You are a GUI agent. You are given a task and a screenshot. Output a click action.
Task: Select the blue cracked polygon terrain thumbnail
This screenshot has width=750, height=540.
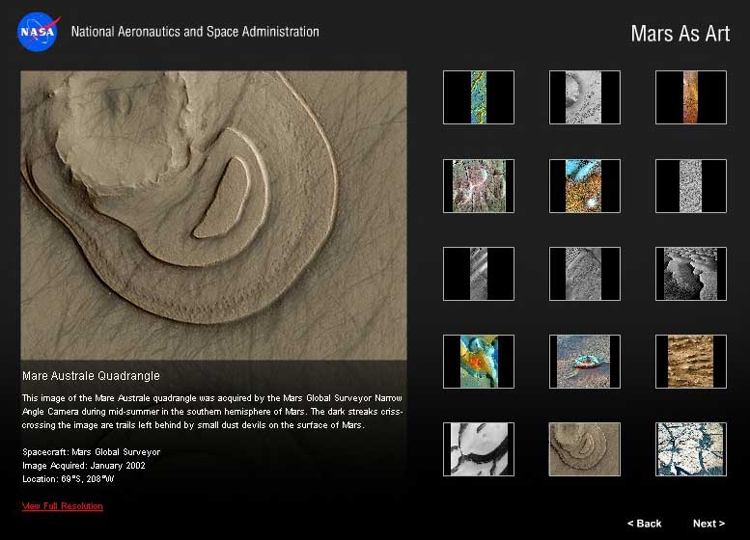[691, 449]
